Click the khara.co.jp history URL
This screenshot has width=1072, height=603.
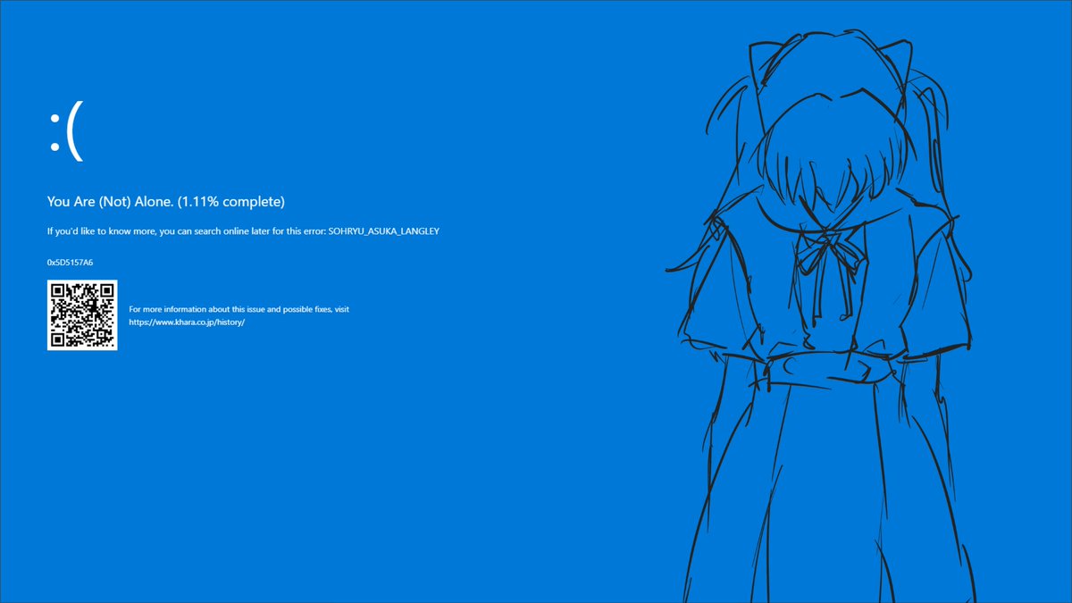tap(187, 322)
